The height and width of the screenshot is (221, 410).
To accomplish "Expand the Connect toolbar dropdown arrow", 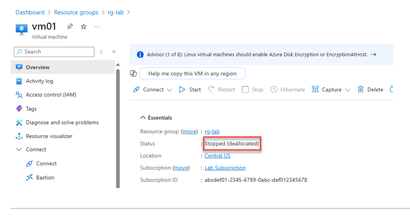I will [x=170, y=90].
